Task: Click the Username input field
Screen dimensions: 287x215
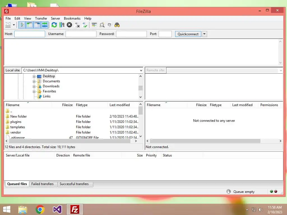Action: pyautogui.click(x=81, y=34)
